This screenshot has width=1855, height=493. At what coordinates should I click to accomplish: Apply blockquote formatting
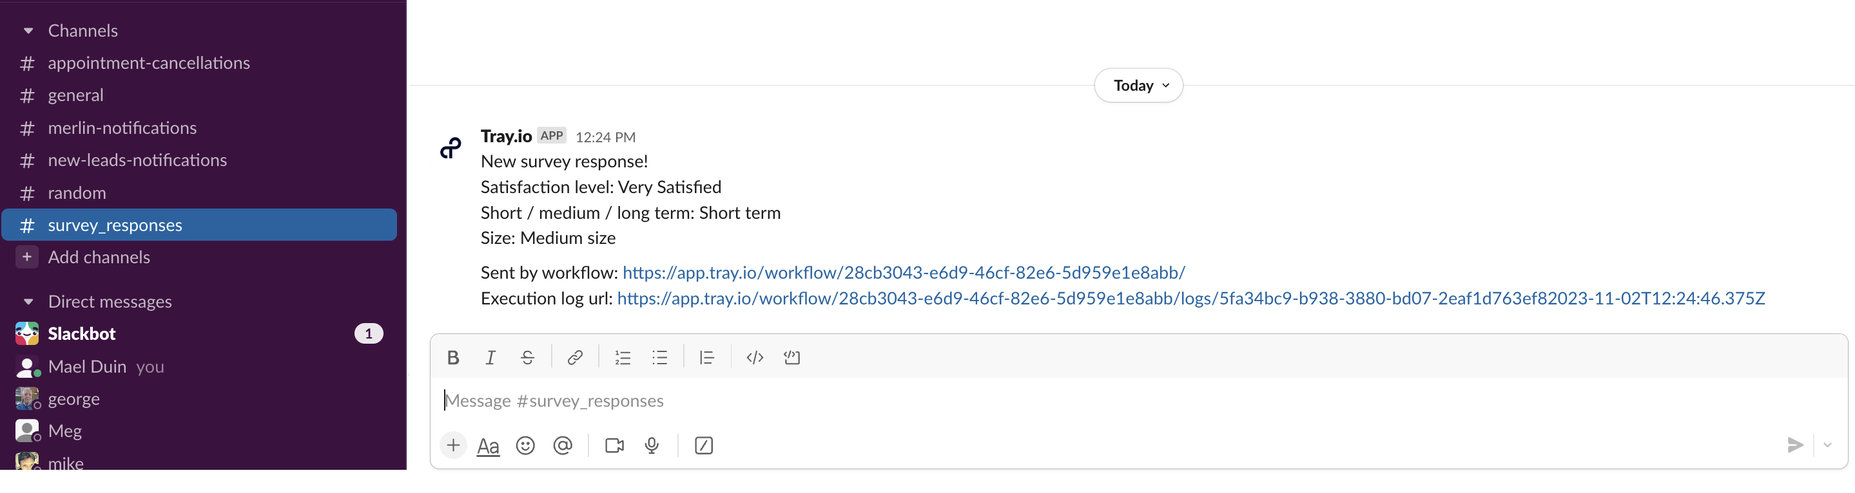coord(706,357)
